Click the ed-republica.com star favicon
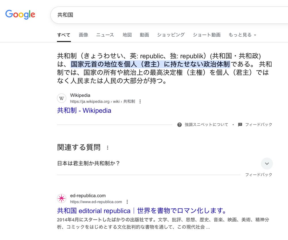 coord(62,198)
